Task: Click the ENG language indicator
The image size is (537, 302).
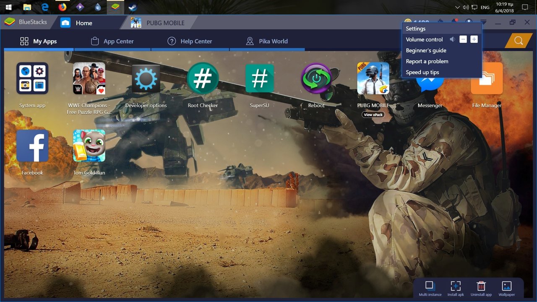Action: click(485, 8)
